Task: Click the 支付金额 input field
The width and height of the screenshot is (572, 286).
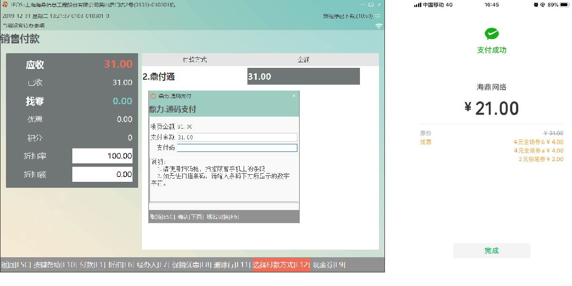Action: (x=237, y=137)
